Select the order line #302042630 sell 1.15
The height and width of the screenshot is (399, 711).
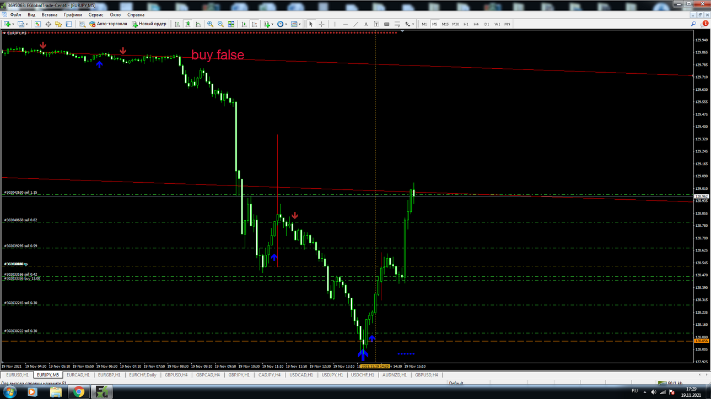(x=21, y=193)
